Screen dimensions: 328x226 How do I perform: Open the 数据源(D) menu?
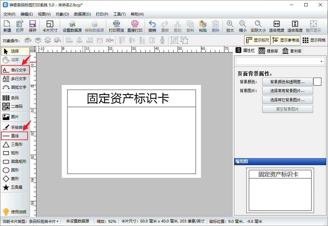click(82, 14)
